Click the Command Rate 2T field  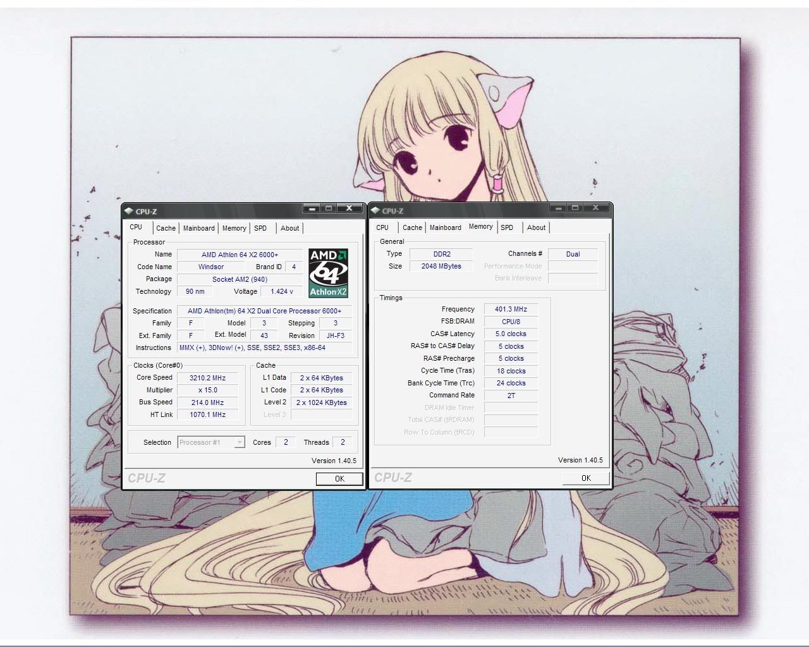[x=510, y=395]
